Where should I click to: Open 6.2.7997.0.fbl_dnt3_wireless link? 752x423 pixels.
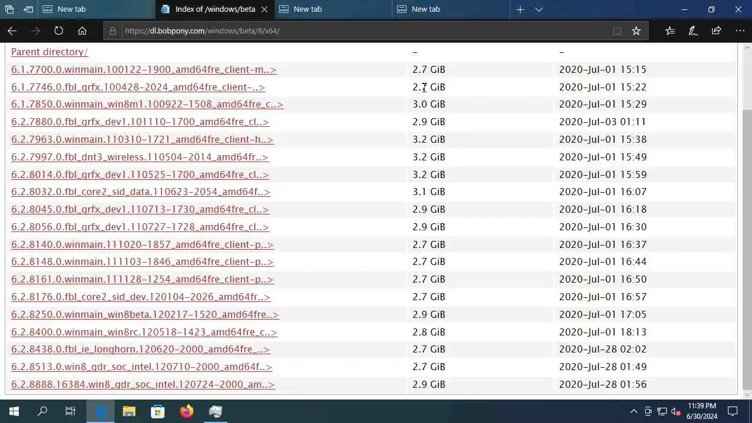tap(140, 157)
